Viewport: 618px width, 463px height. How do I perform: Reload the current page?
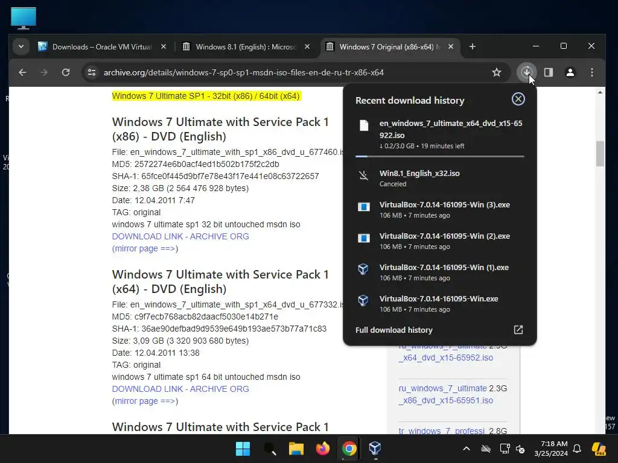66,72
